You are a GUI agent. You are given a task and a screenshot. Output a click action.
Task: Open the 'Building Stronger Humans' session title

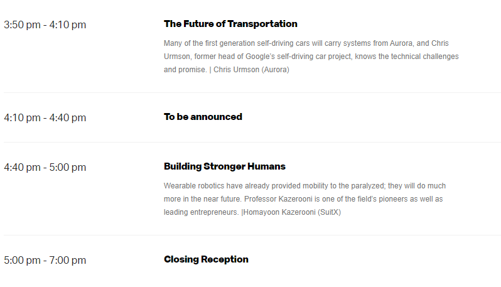click(x=225, y=166)
